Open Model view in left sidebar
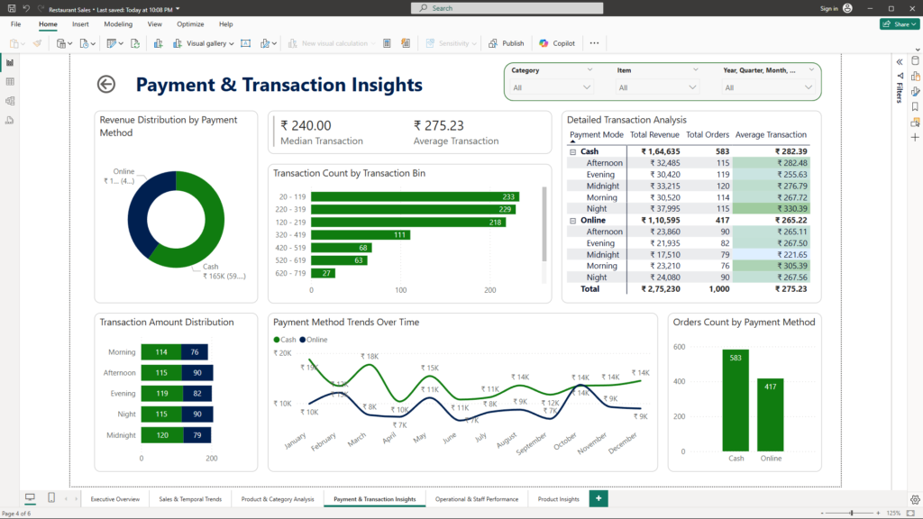 pos(10,100)
